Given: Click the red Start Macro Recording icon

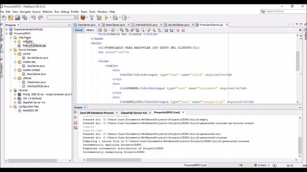Looking at the screenshot, I should pyautogui.click(x=178, y=30).
